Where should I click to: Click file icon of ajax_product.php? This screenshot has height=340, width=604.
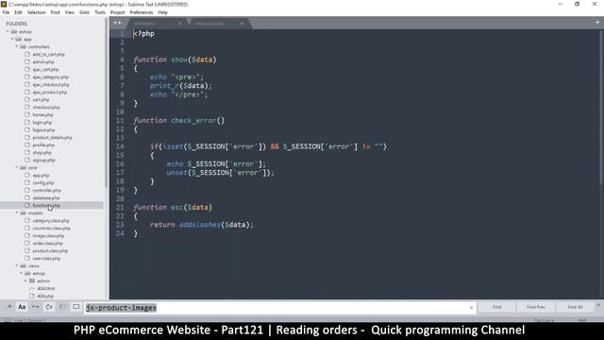(27, 93)
